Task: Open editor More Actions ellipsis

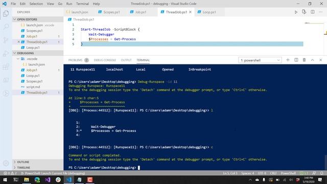Action: pos(320,12)
